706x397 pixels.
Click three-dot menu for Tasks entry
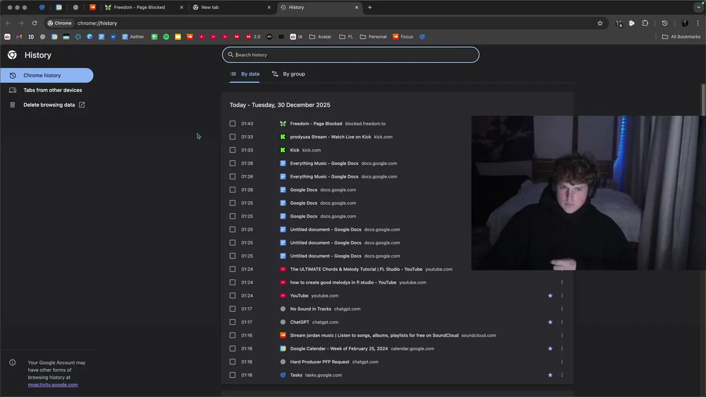(x=562, y=375)
